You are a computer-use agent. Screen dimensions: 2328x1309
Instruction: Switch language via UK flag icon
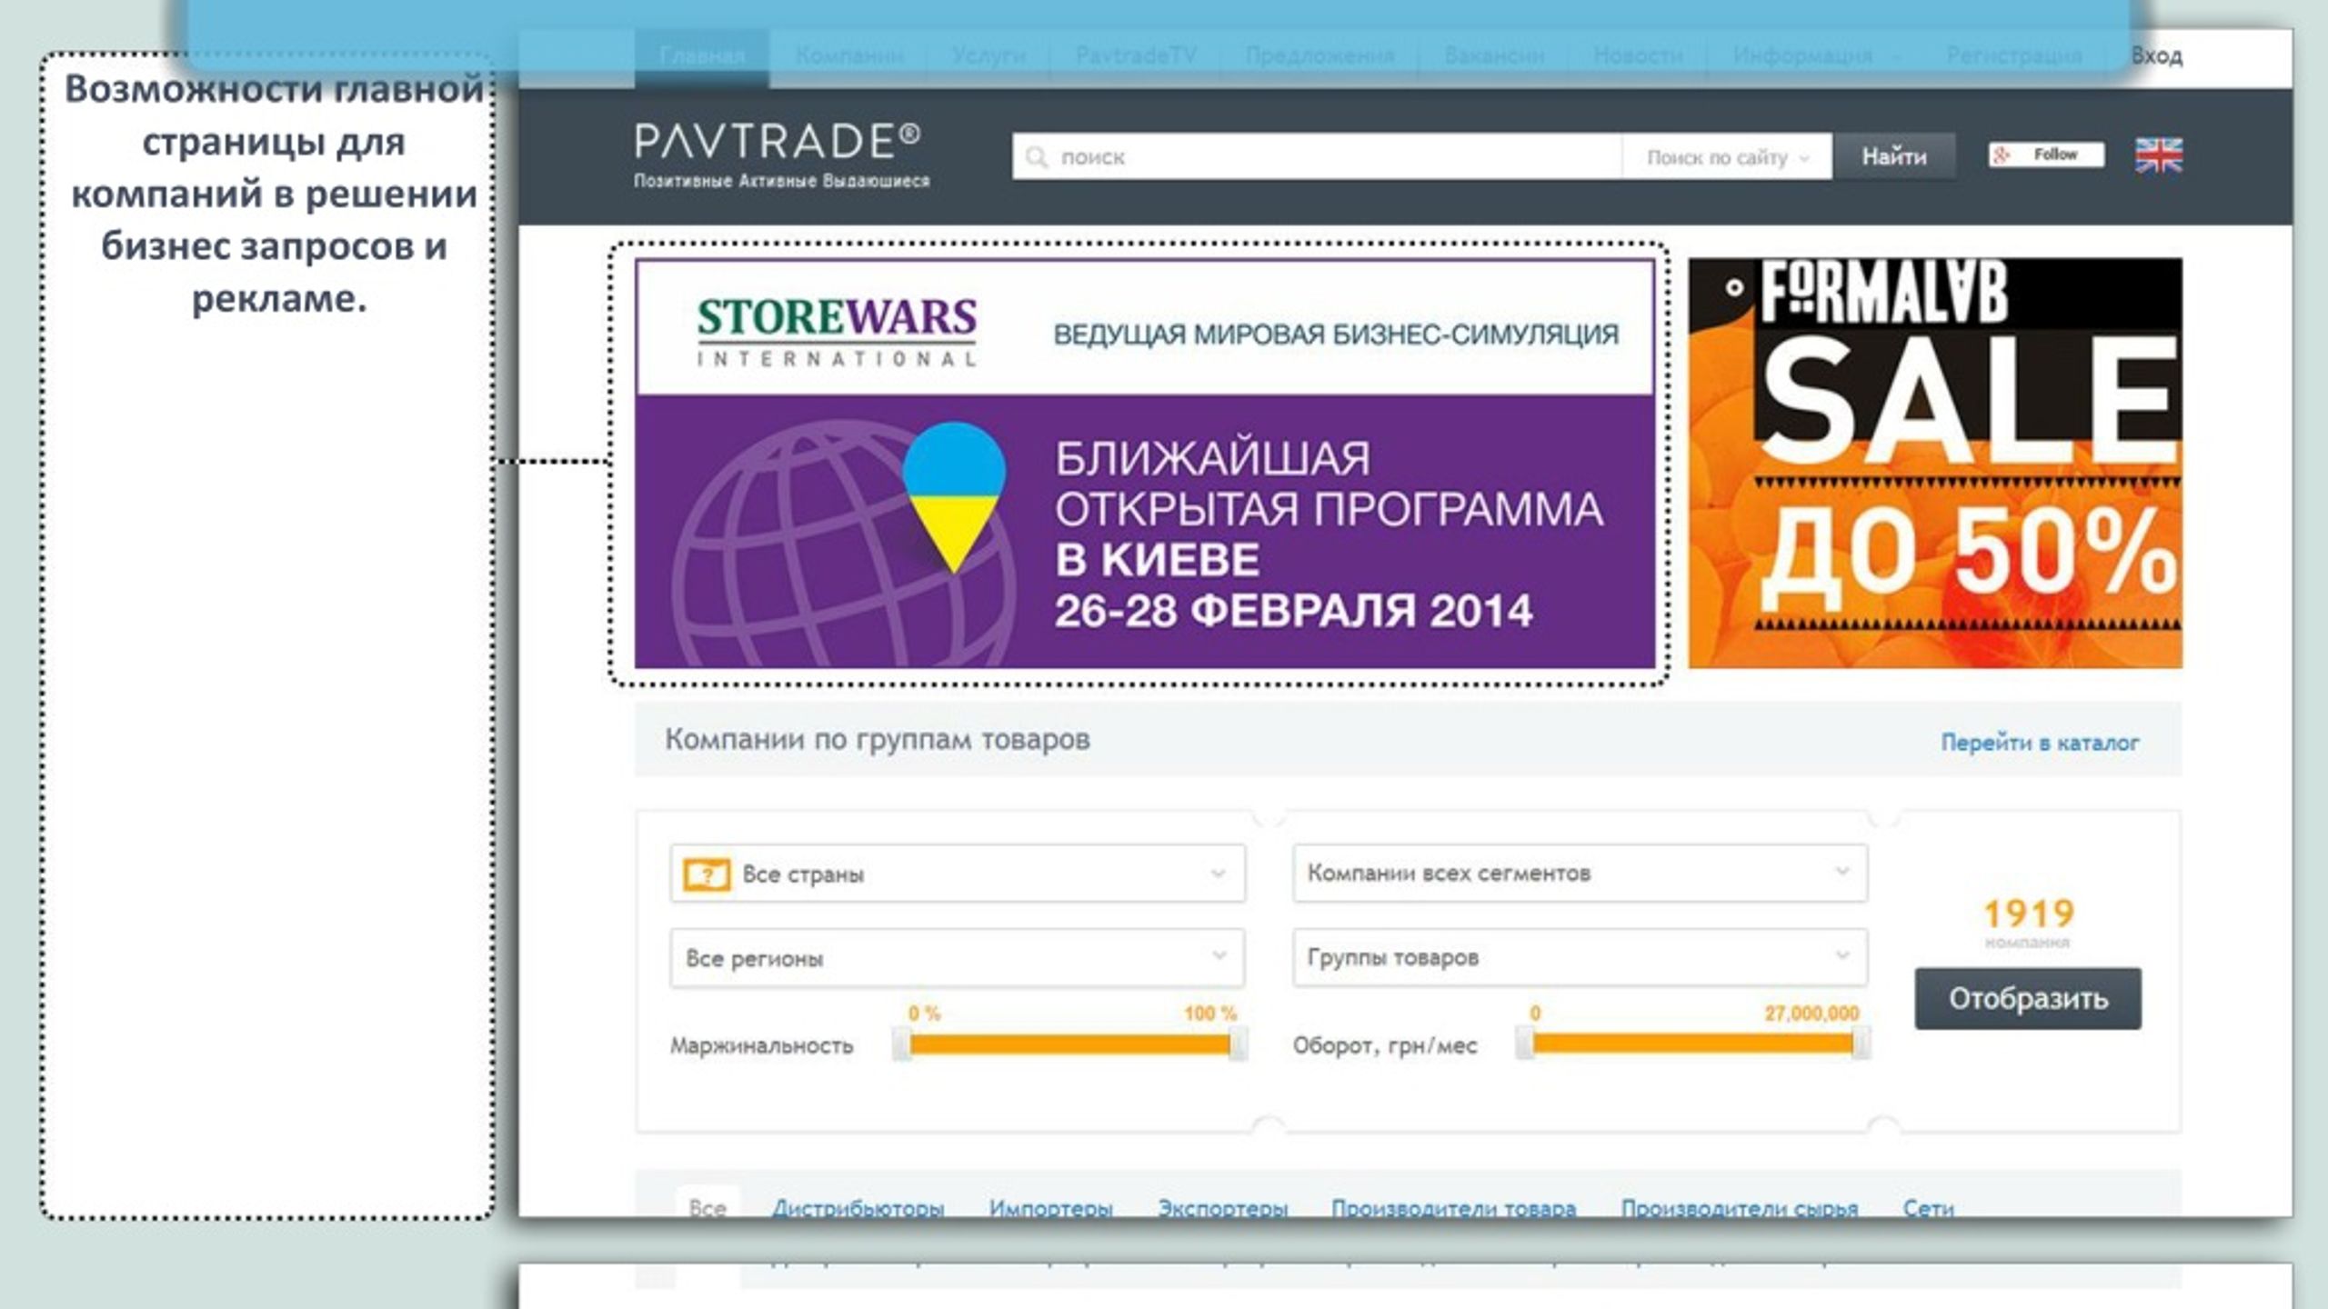[x=2158, y=155]
